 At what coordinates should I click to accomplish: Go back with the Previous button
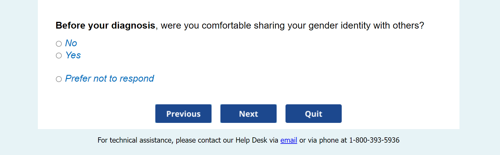[x=183, y=114]
